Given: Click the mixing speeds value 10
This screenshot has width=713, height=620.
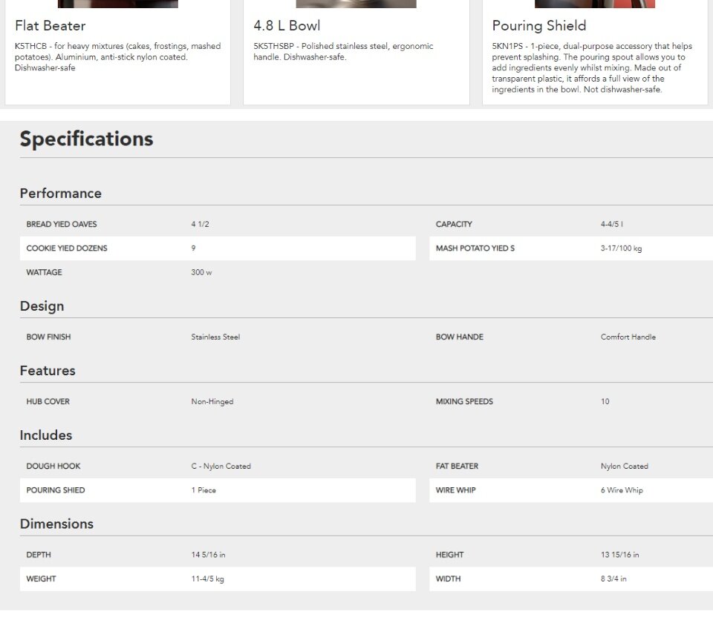Looking at the screenshot, I should [605, 401].
